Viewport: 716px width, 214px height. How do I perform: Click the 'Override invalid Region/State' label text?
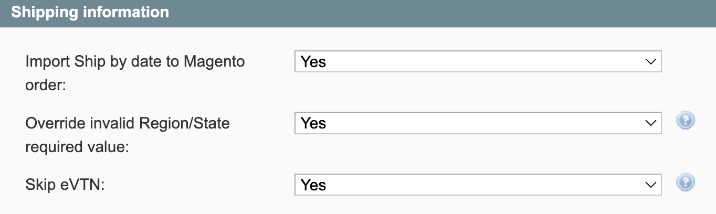pos(128,123)
